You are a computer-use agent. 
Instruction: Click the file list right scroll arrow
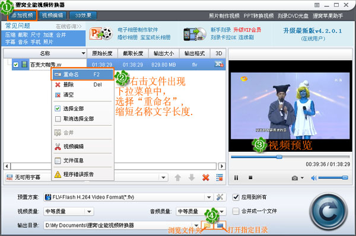click(x=222, y=166)
